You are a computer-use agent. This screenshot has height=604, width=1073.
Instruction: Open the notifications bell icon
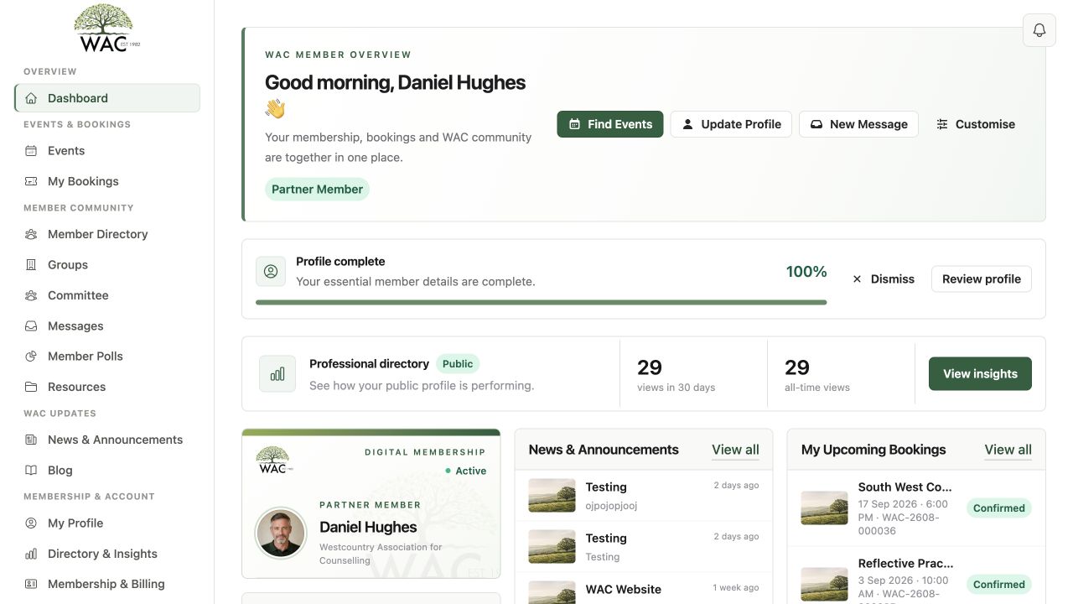click(x=1039, y=30)
